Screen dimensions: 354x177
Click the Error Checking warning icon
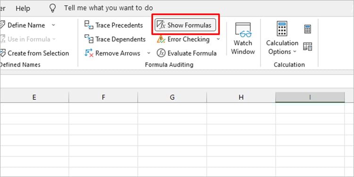161,39
